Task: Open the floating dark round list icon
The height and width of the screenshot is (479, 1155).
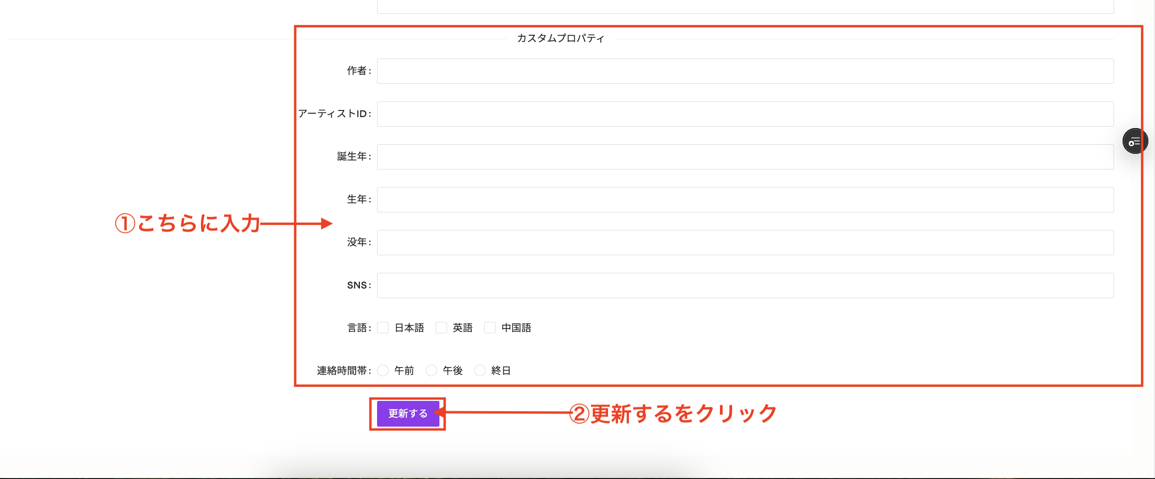Action: pos(1135,141)
